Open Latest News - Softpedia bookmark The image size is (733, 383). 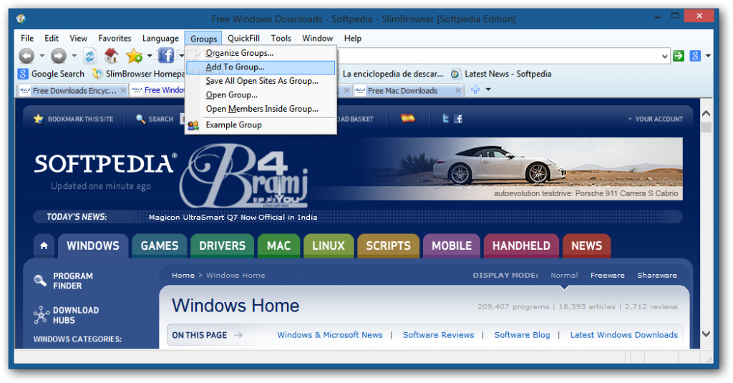(x=501, y=74)
